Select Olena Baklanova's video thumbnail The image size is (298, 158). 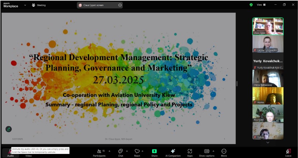[x=268, y=78]
